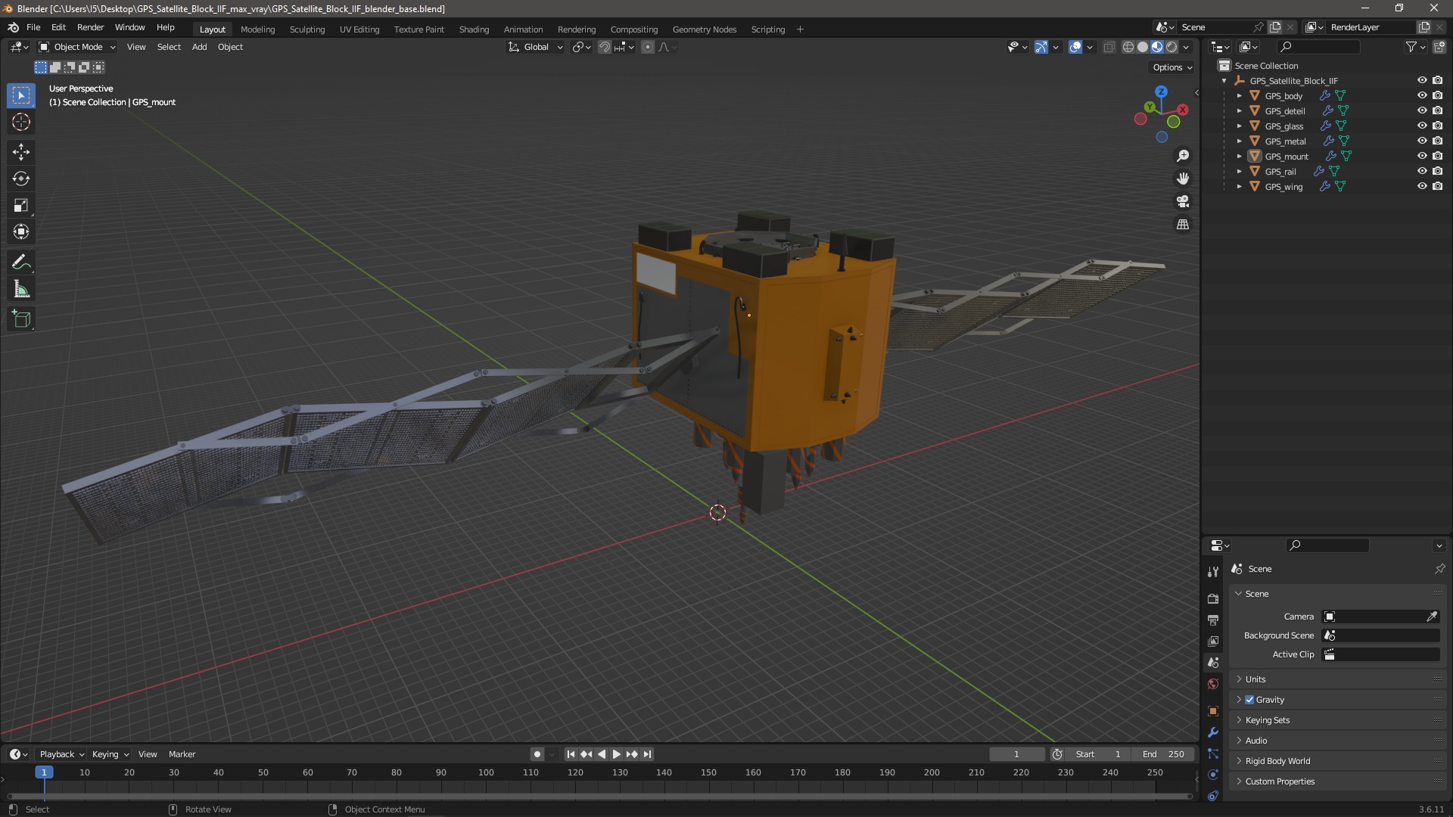Open the Tool properties tab
1453x817 pixels.
1213,571
